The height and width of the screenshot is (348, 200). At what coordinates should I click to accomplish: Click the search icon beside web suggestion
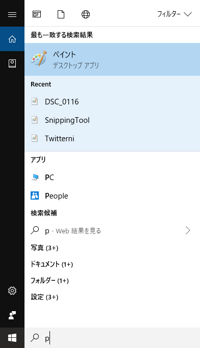coord(35,230)
